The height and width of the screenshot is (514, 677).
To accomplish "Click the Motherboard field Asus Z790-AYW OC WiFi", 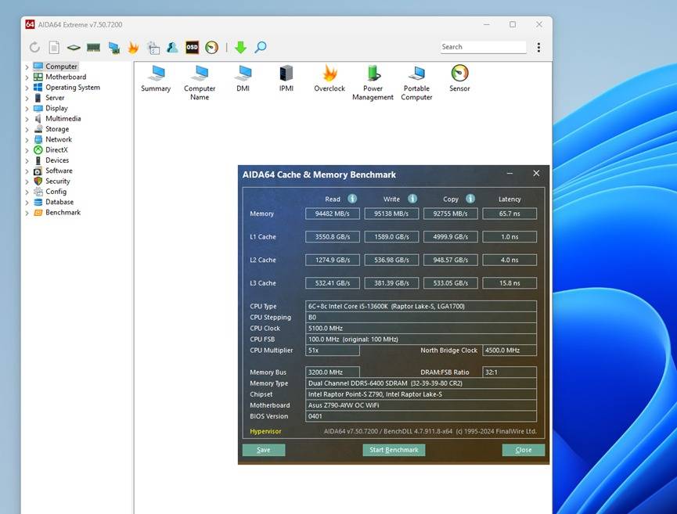I will click(421, 405).
